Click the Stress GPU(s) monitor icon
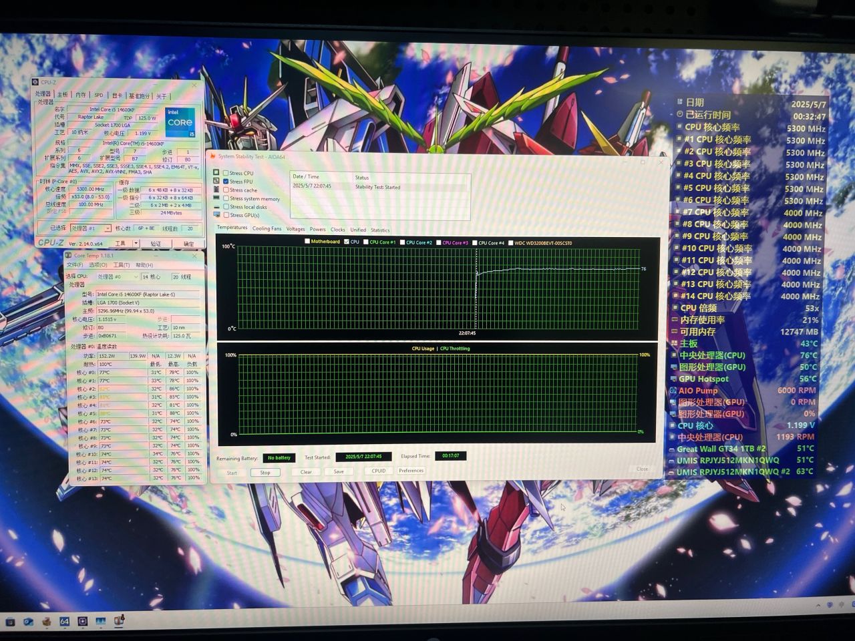855x641 pixels. point(216,216)
